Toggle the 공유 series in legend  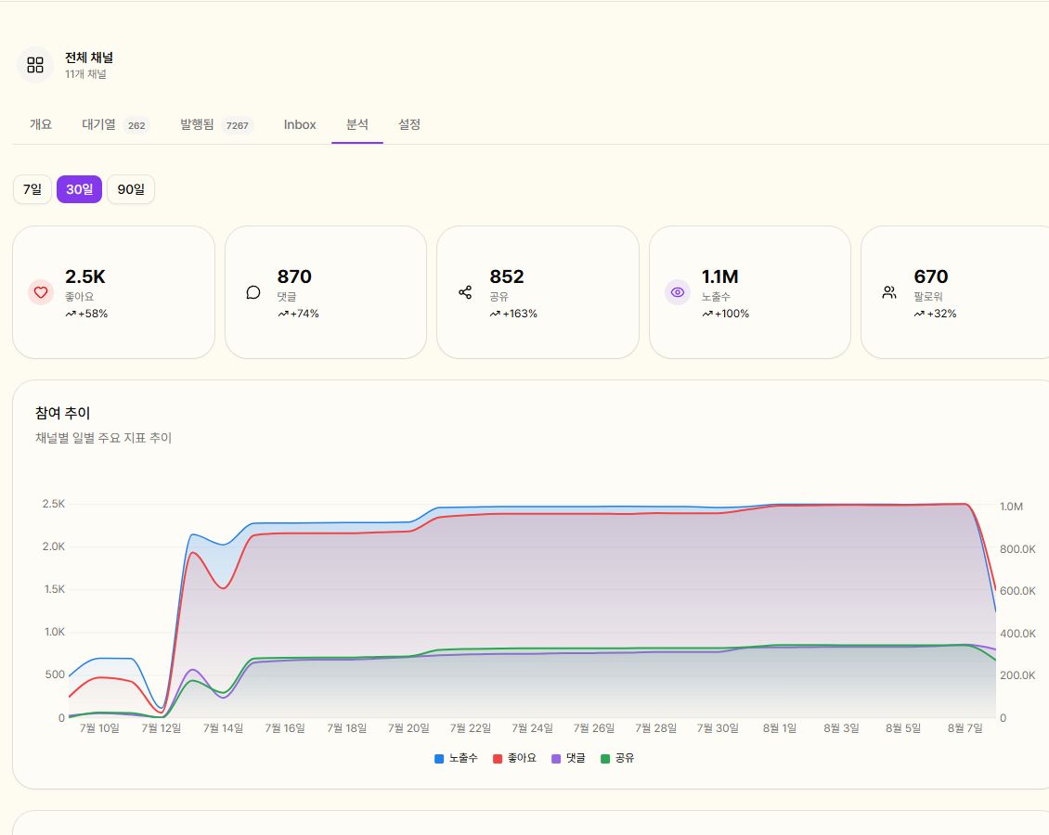[617, 758]
